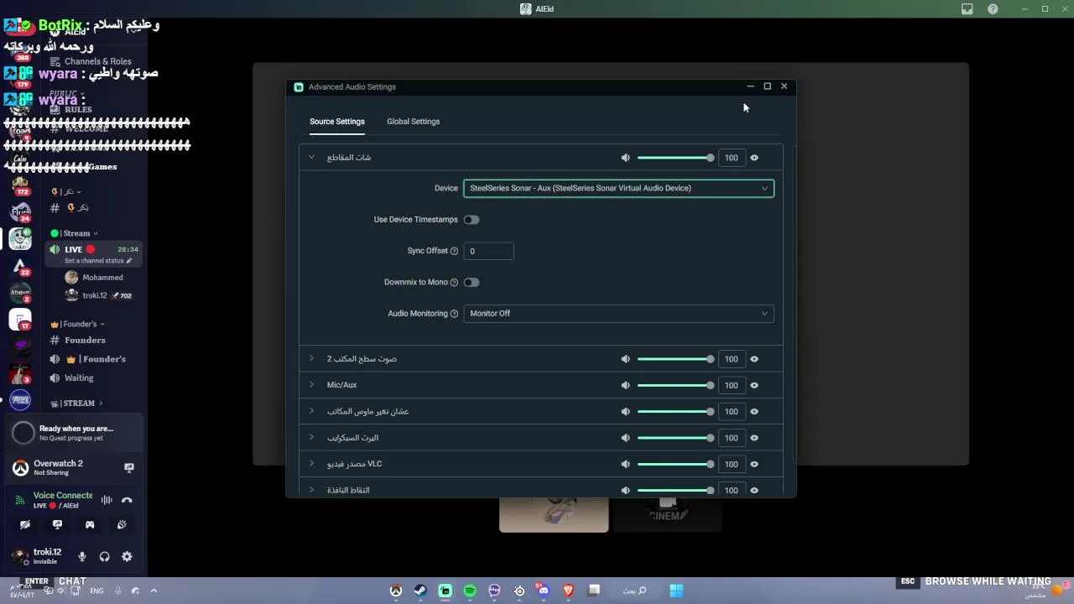Hide صوت سطح المكتب 2 with eye icon
This screenshot has height=604, width=1074.
754,359
